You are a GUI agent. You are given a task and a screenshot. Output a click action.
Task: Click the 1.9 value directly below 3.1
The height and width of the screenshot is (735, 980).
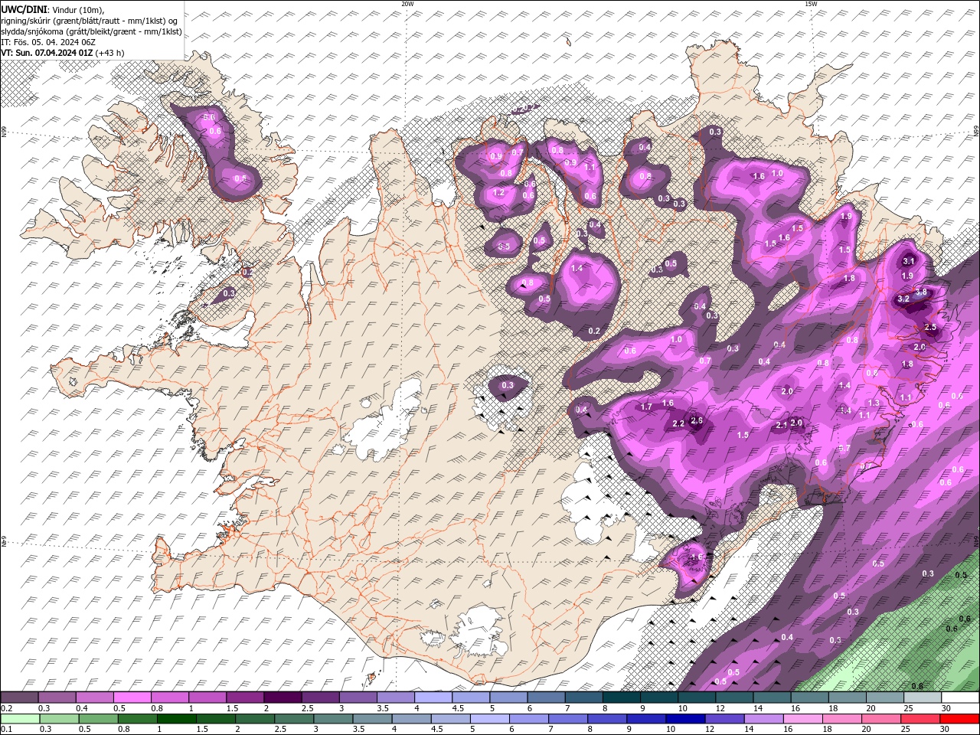click(908, 276)
